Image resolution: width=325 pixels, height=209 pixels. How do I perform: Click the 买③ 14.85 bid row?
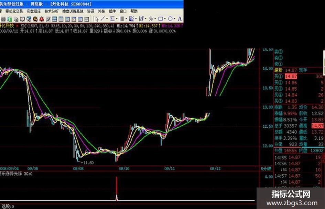pos(299,89)
